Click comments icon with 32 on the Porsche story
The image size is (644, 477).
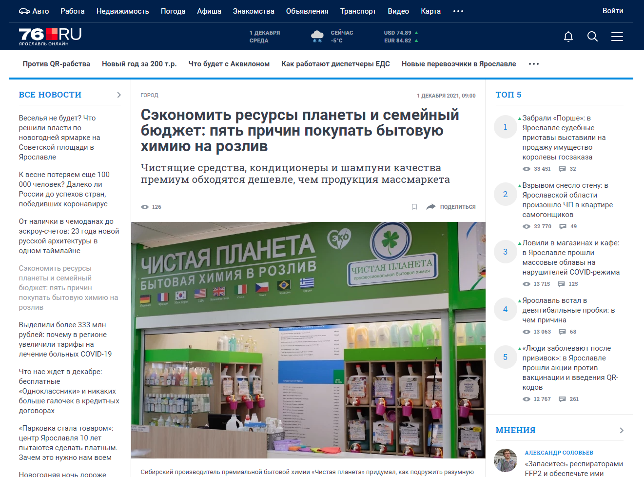pos(562,169)
